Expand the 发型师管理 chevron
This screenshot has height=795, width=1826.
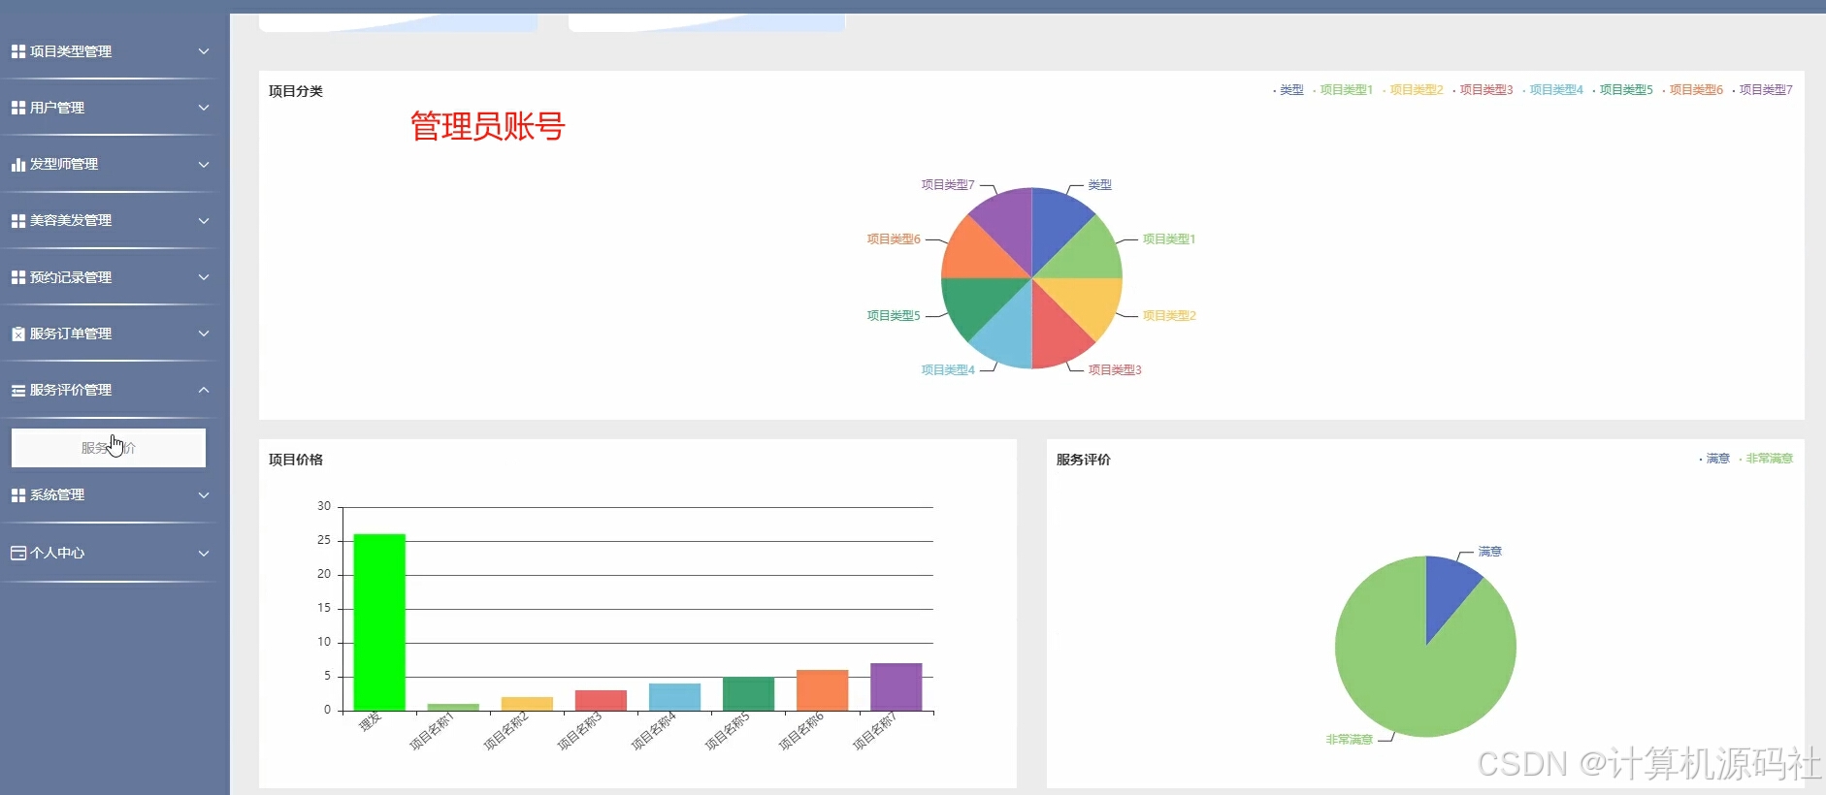click(x=204, y=165)
